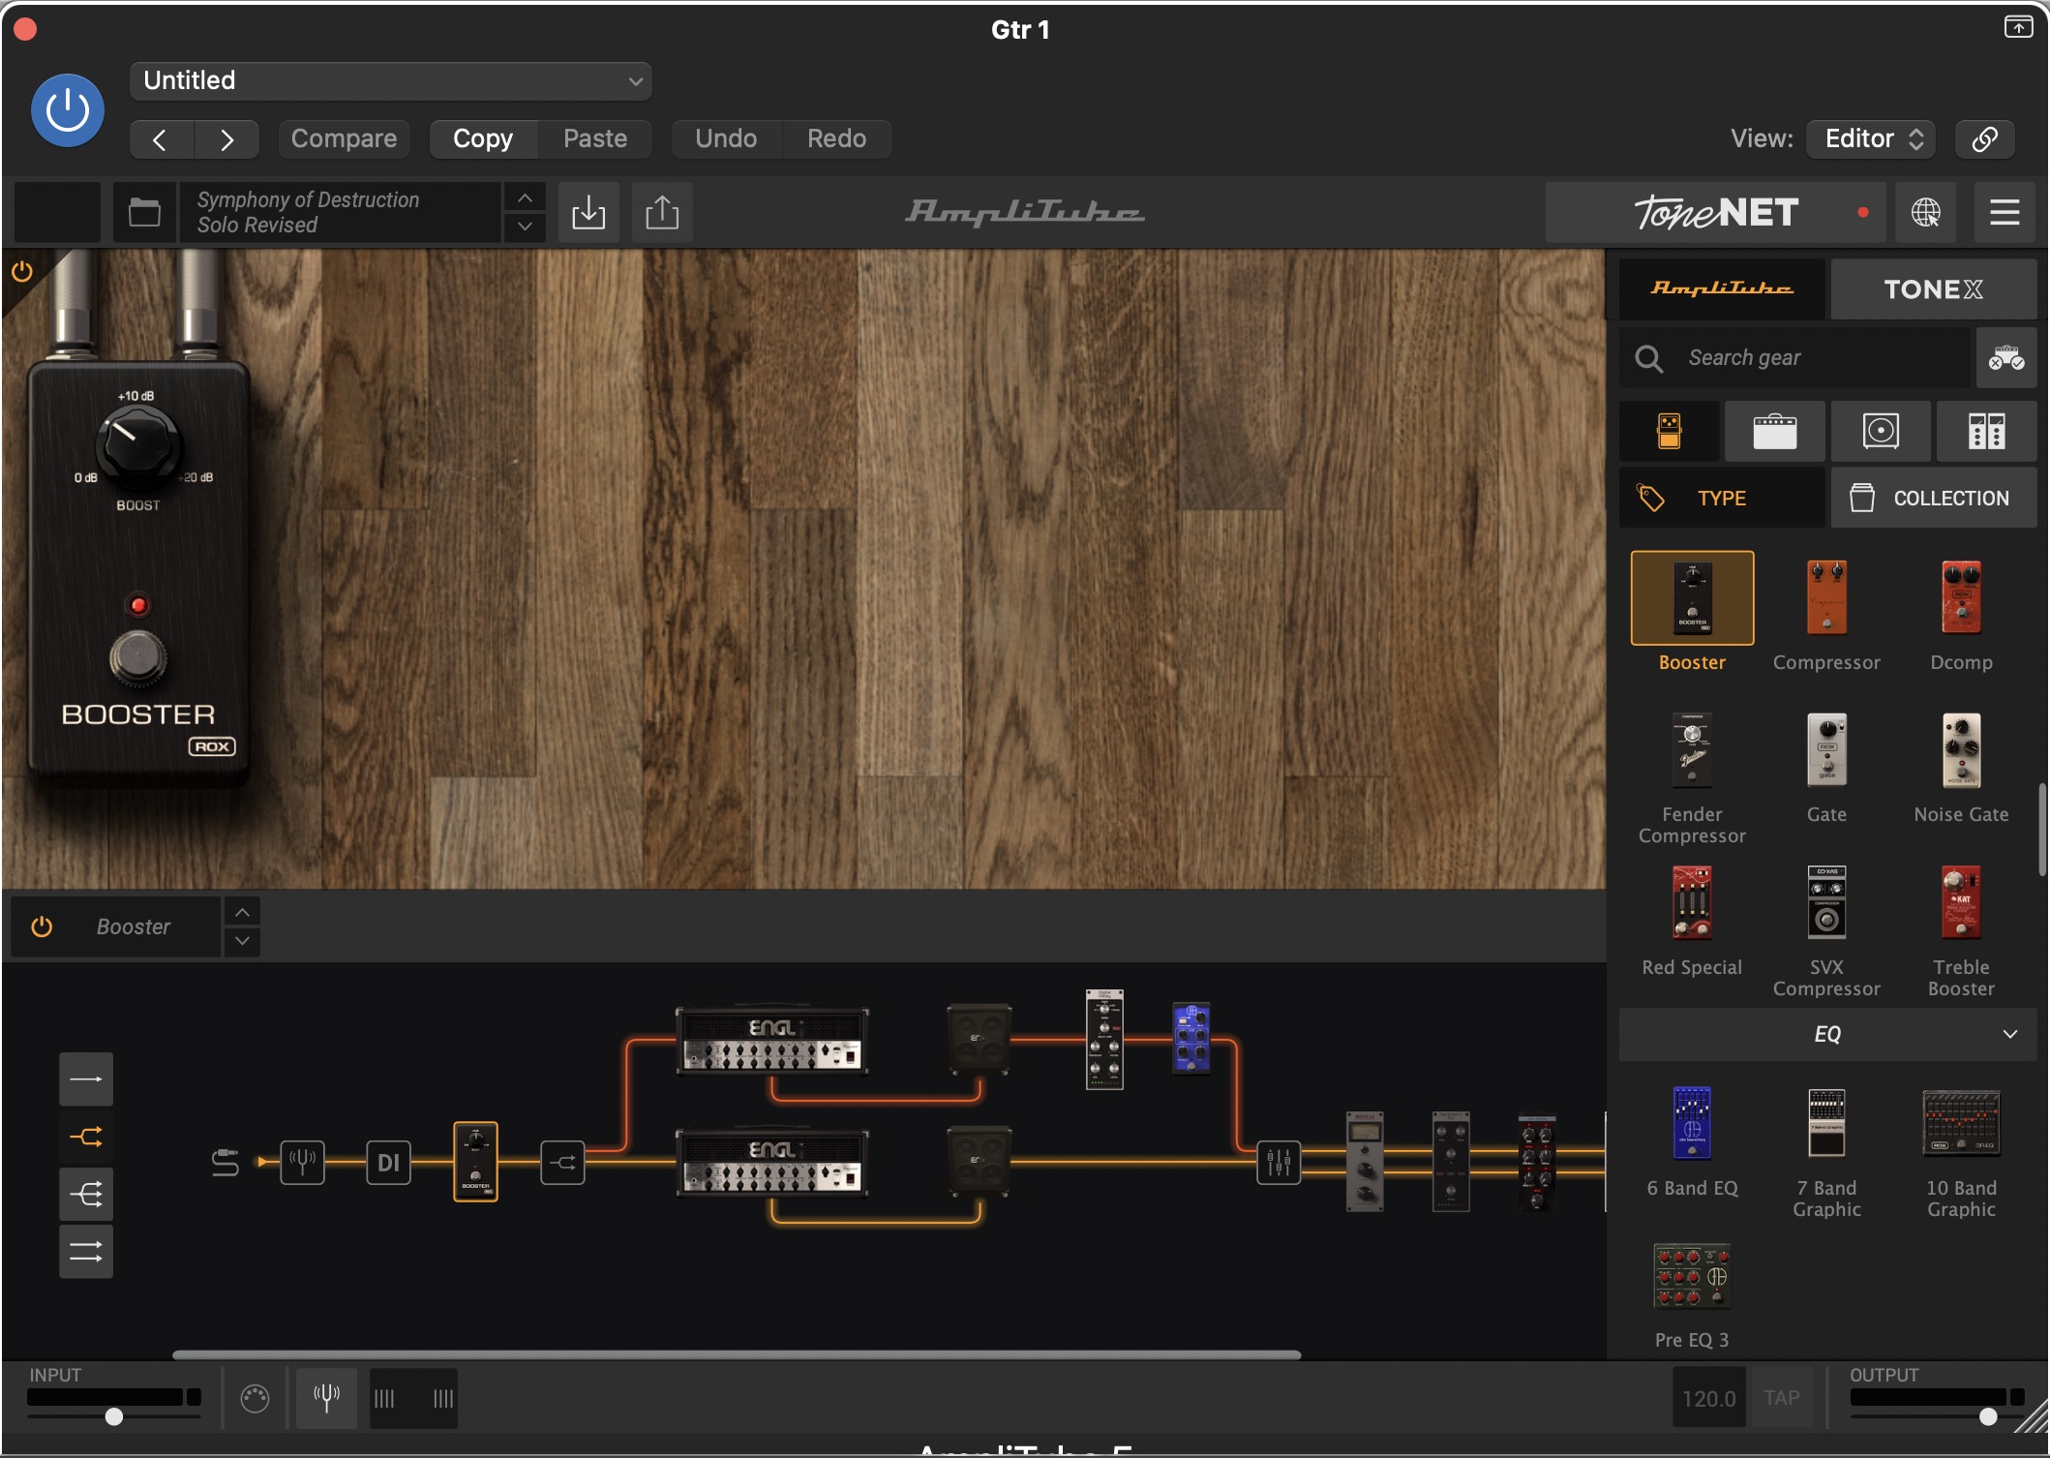Screen dimensions: 2050x1458
Task: Open the View Editor dropdown
Action: (1871, 138)
